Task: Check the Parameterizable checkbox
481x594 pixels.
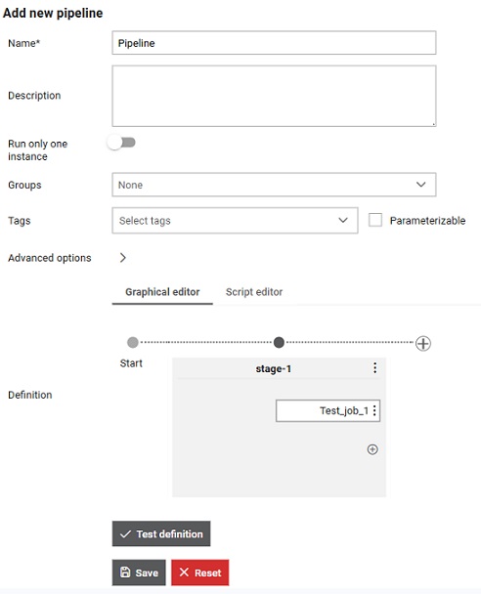Action: pos(374,220)
